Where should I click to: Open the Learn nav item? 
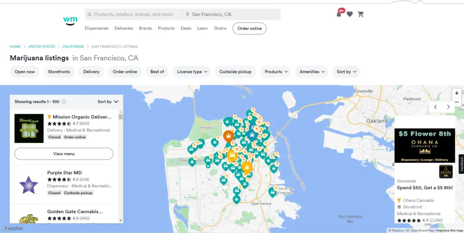(x=203, y=29)
